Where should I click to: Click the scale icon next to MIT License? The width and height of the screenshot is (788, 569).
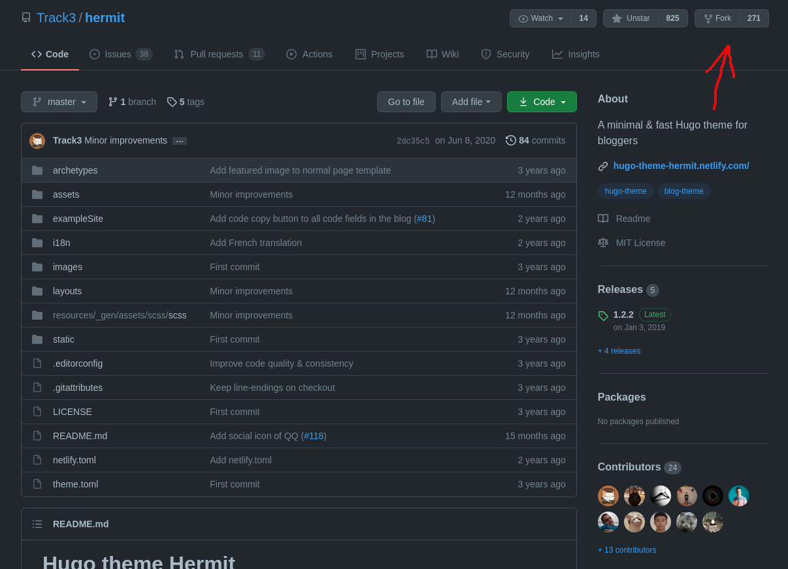click(x=603, y=243)
